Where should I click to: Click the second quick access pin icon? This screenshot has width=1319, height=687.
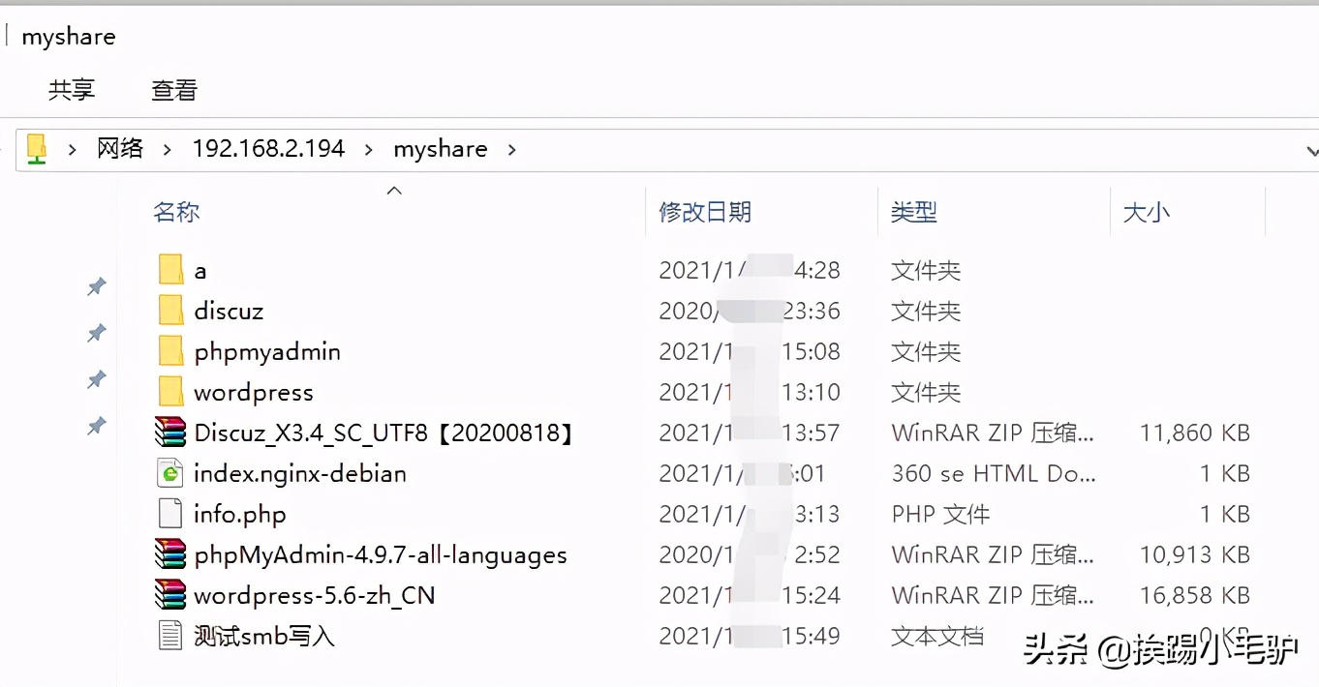point(97,333)
